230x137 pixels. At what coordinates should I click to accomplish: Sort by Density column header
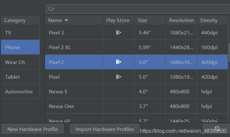point(213,20)
